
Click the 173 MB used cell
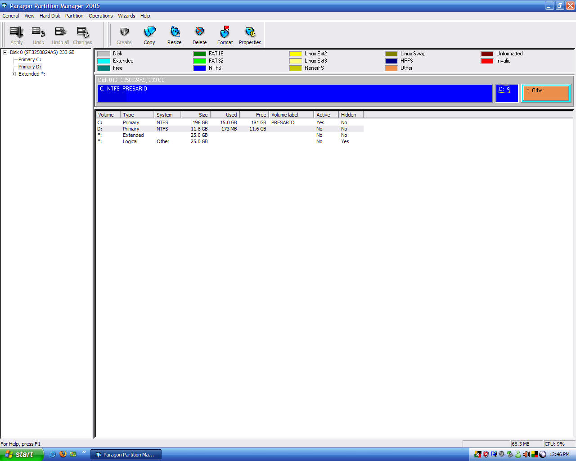[229, 129]
